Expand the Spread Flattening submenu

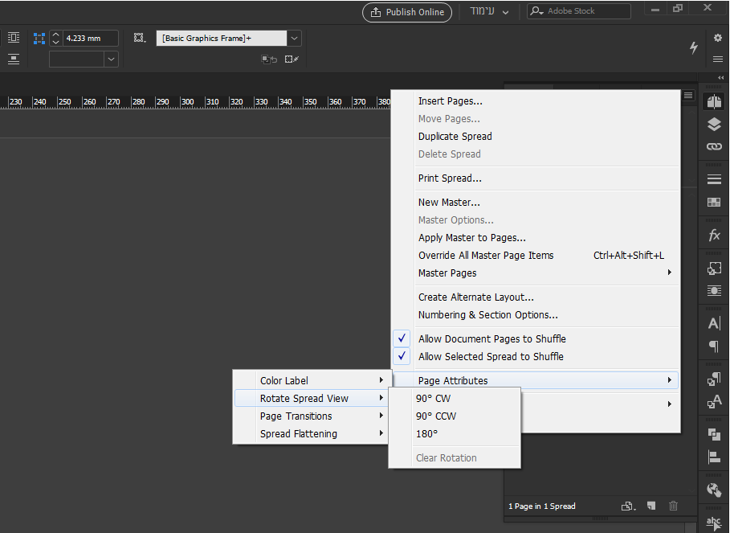311,434
